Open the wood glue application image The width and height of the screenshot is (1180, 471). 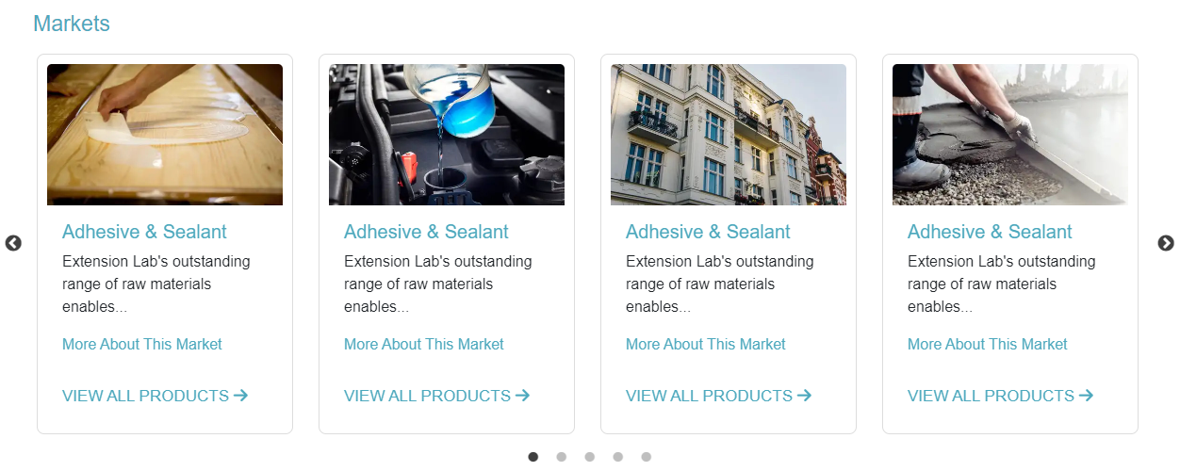(165, 135)
